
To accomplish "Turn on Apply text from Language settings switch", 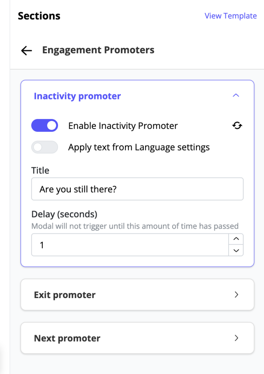I will coord(45,147).
